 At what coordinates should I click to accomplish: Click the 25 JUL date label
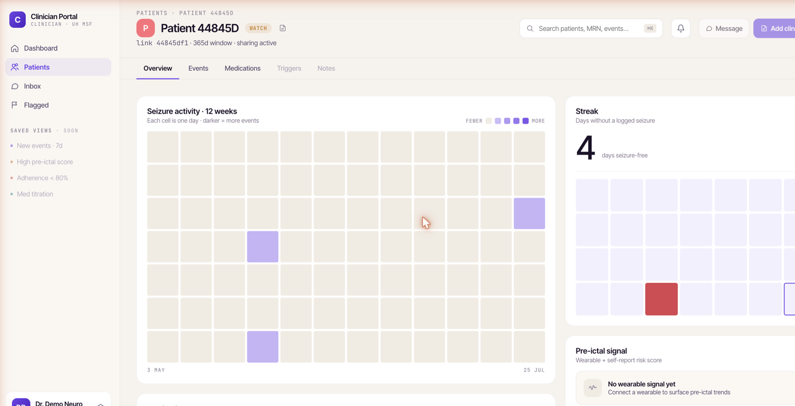click(534, 370)
